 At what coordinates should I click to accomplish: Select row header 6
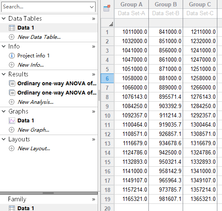pos(107,78)
